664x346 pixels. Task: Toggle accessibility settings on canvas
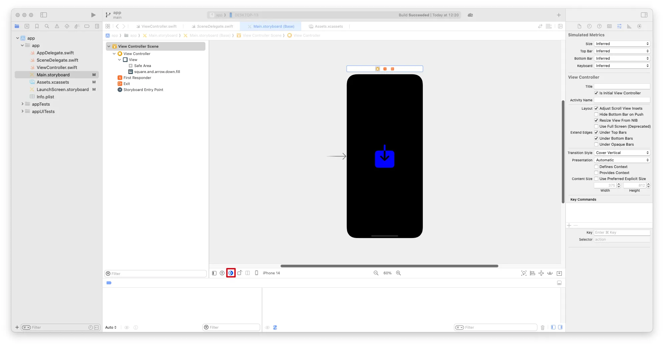pos(222,273)
